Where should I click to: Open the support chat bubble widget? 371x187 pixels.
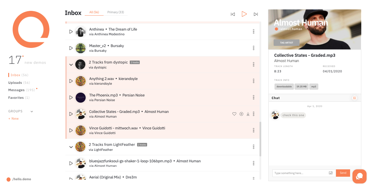click(x=360, y=176)
